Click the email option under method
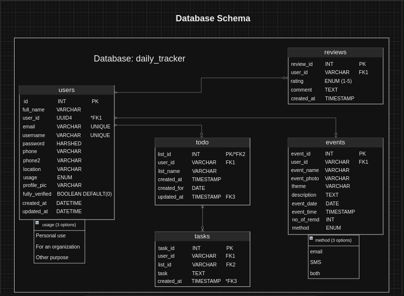The width and height of the screenshot is (404, 296). pos(316,252)
